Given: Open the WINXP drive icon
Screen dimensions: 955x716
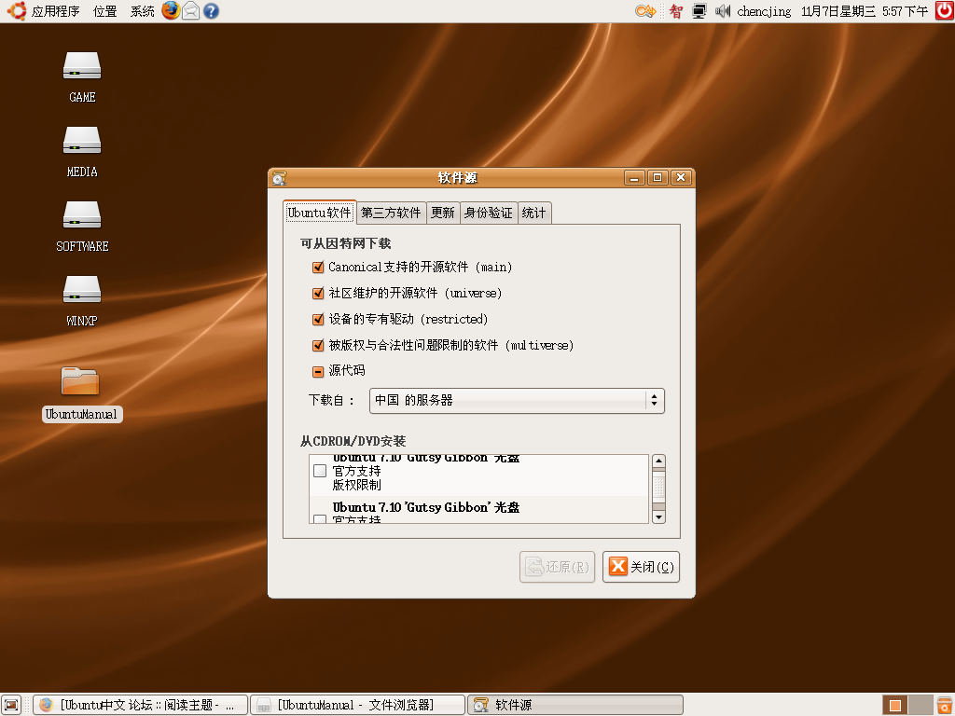Looking at the screenshot, I should 82,290.
